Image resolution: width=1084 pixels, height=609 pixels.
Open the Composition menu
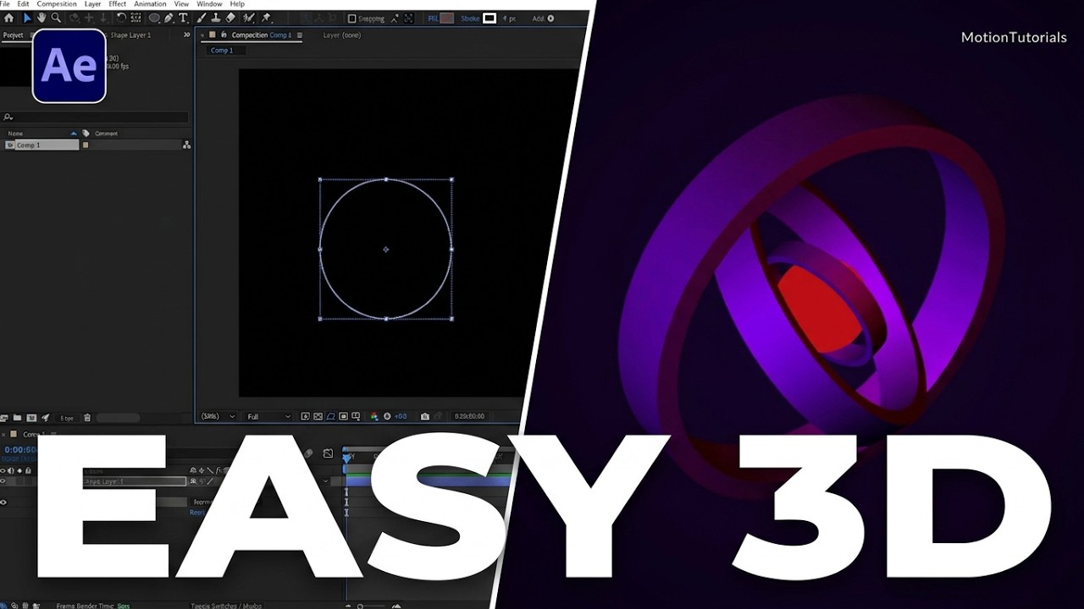click(x=57, y=4)
